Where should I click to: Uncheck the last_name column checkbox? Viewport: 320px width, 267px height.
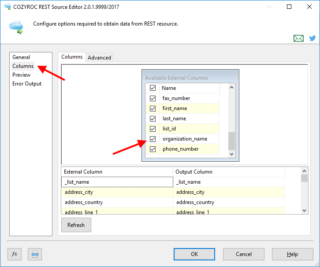pos(153,119)
